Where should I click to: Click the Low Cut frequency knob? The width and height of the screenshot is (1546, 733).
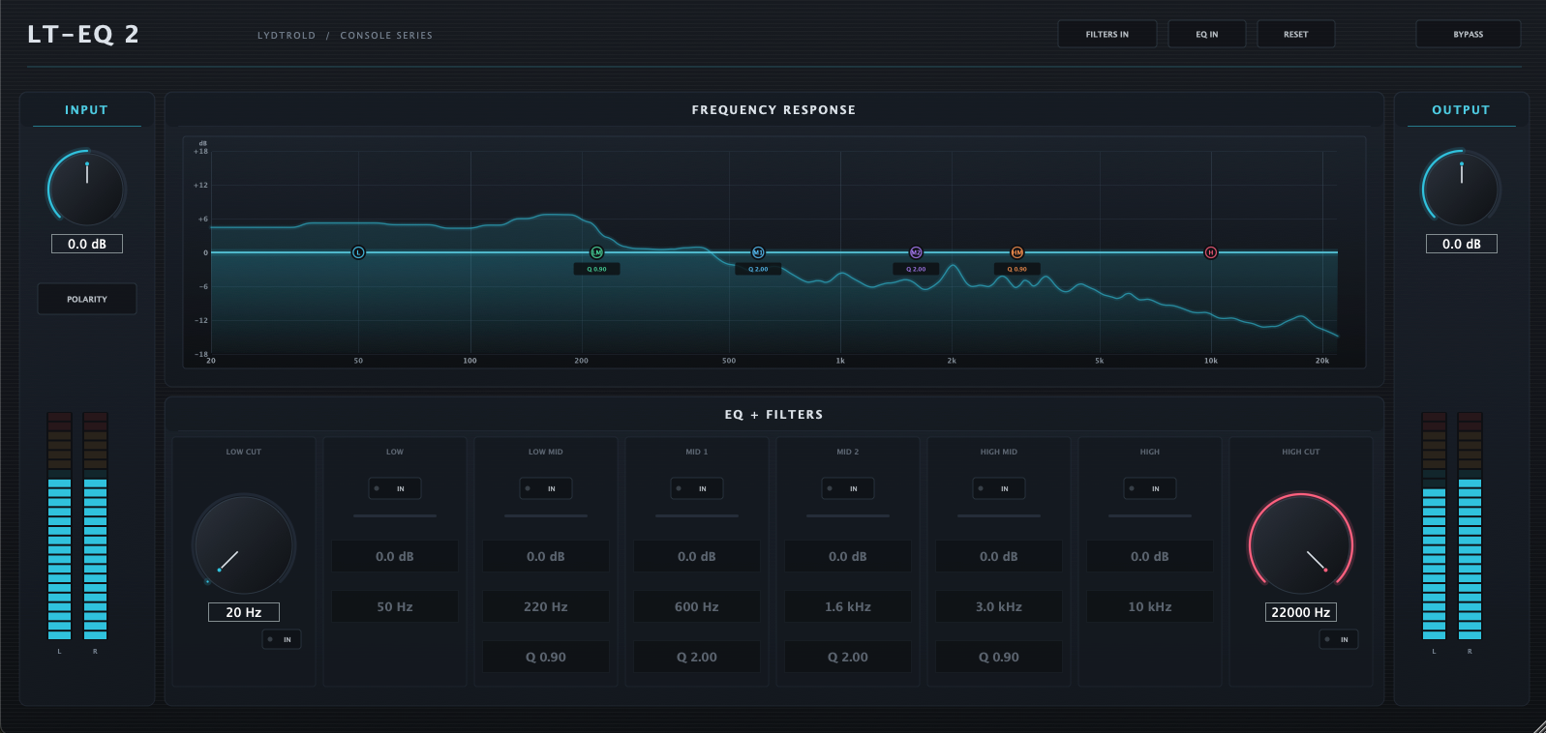[x=244, y=545]
